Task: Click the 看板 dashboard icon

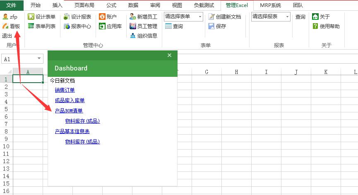Action: 5,26
